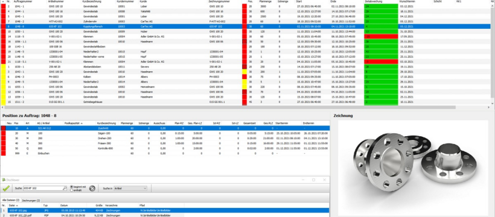
Task: Open the 'Suche in' Artikel dropdown
Action: point(130,188)
